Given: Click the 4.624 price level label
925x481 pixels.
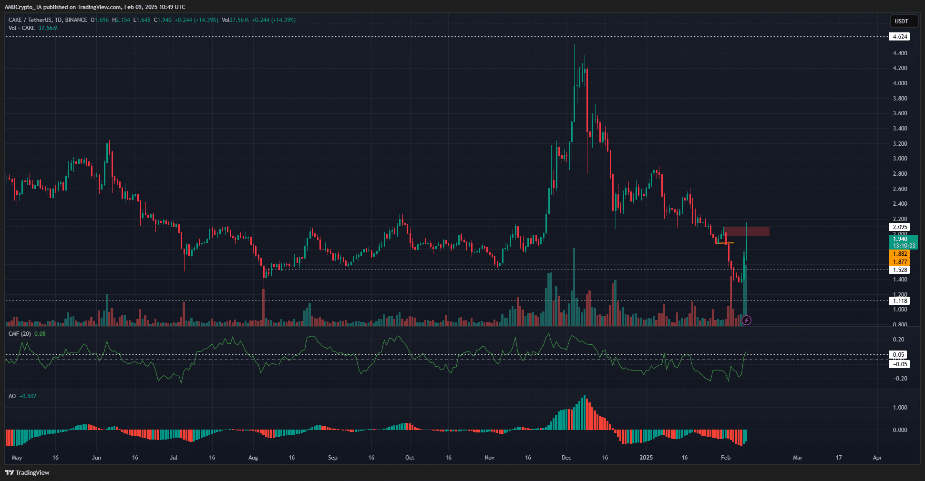Looking at the screenshot, I should coord(900,37).
